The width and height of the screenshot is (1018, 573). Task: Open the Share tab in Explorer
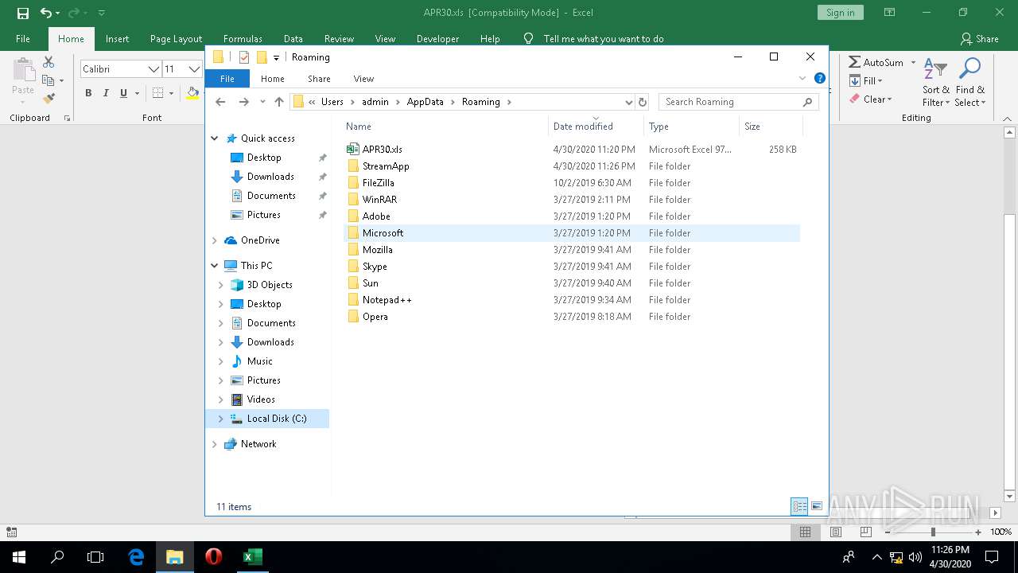point(319,78)
